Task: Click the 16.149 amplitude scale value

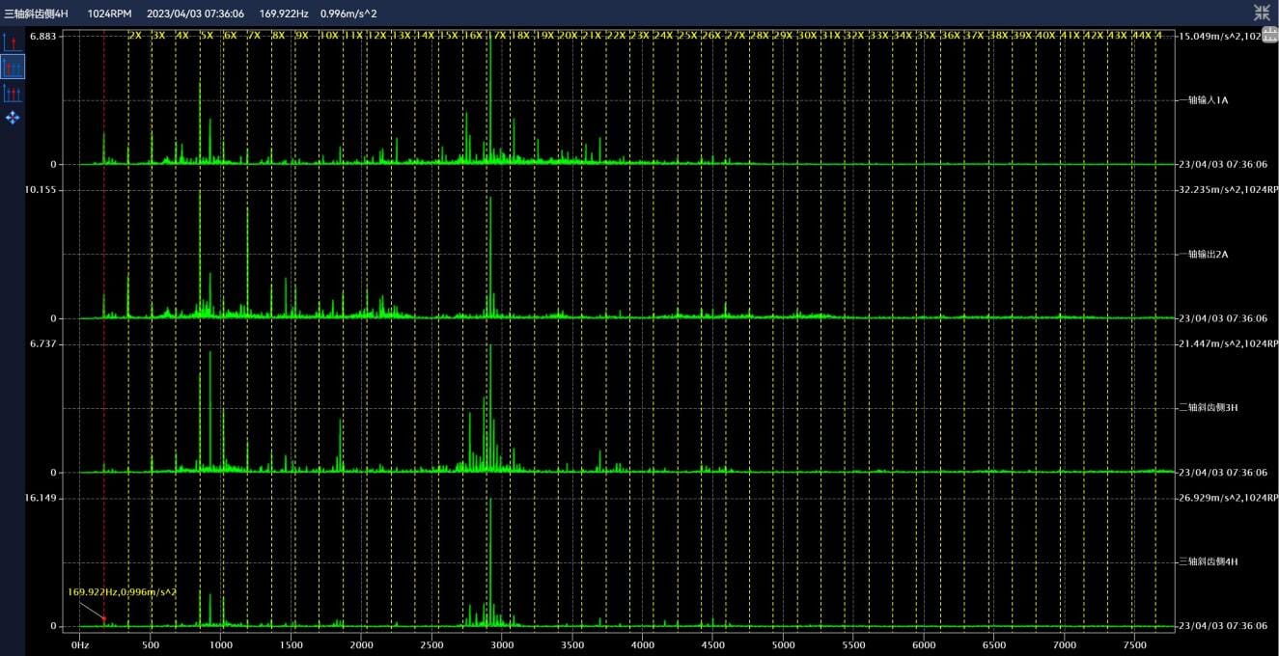Action: tap(42, 498)
